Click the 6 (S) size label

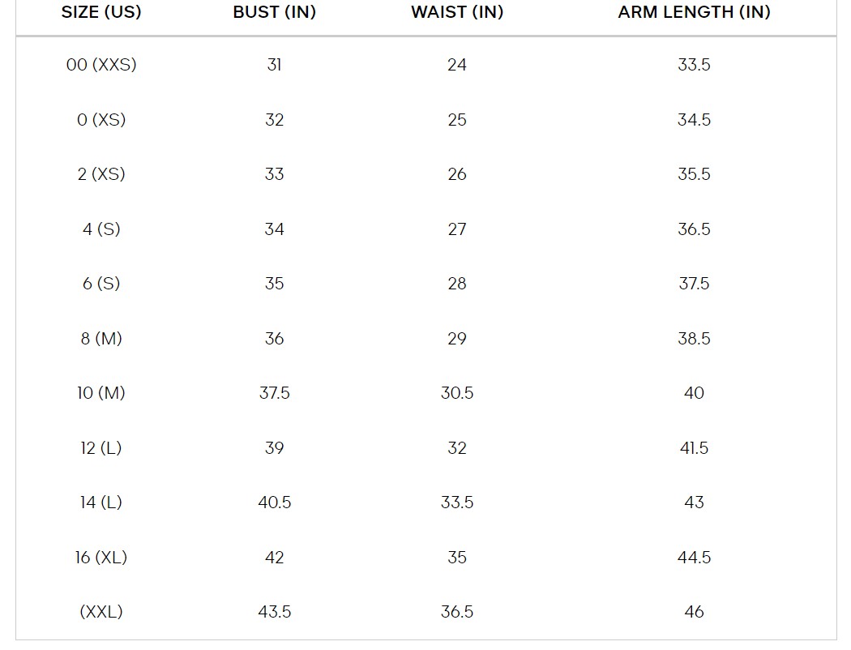click(101, 284)
